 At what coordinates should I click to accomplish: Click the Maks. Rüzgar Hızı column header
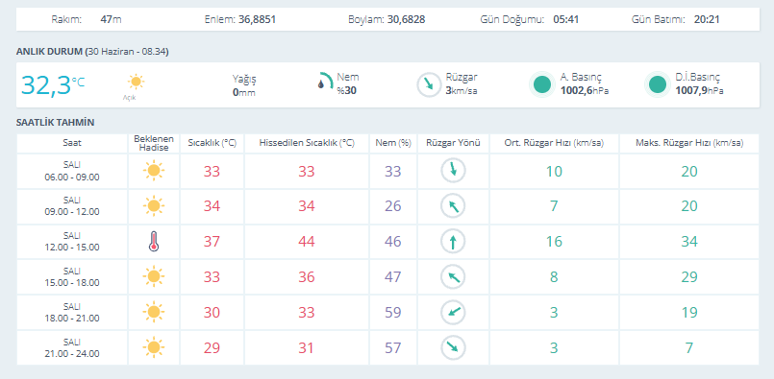(x=689, y=143)
